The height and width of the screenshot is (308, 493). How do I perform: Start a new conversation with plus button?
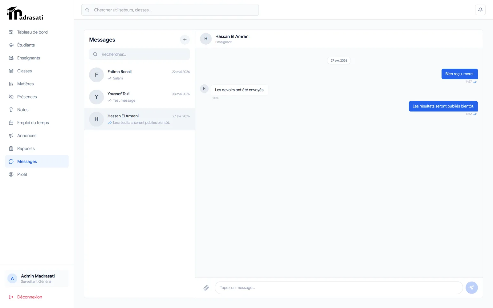(185, 40)
